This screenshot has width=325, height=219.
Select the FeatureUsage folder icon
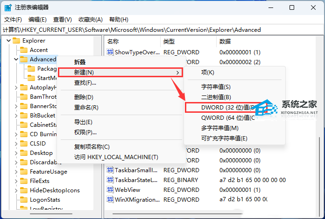24,172
